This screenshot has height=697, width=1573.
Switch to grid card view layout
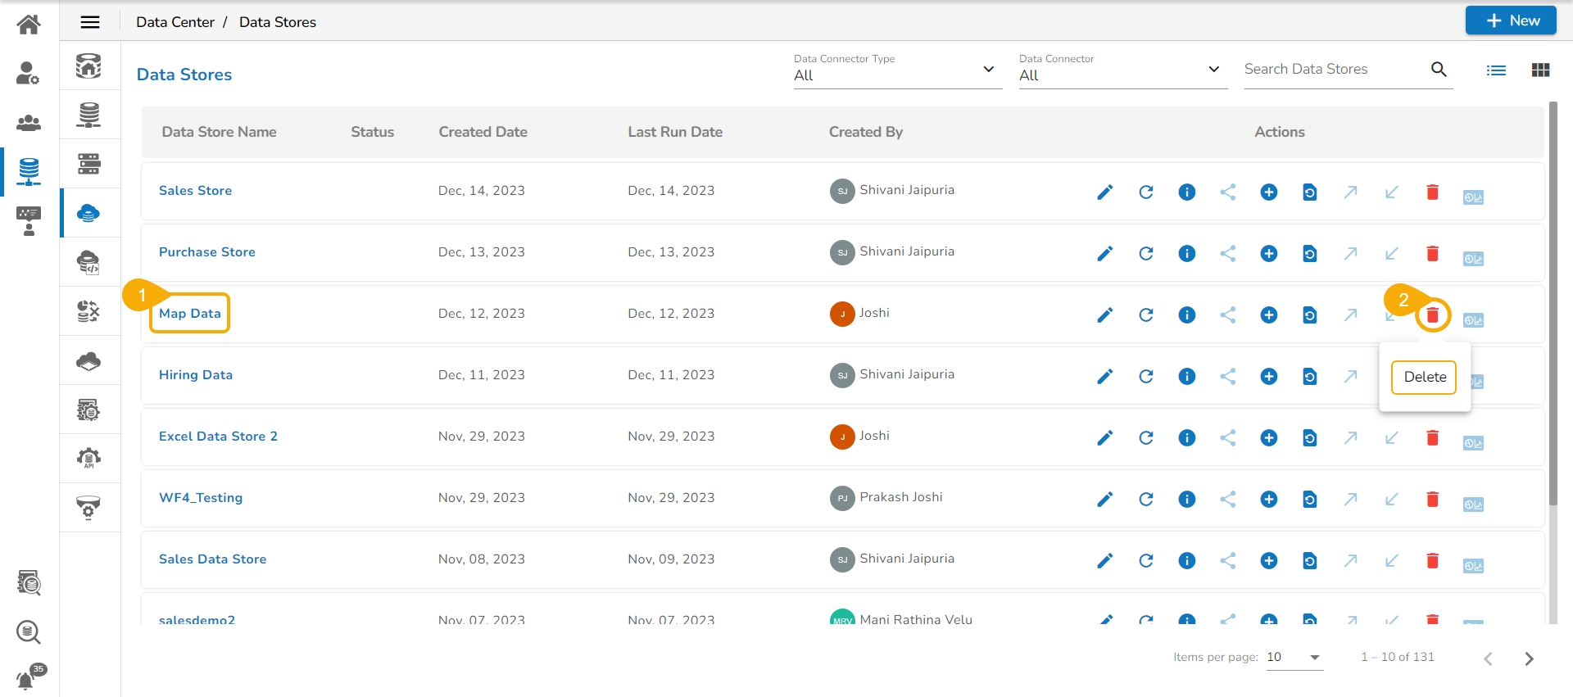[x=1540, y=70]
